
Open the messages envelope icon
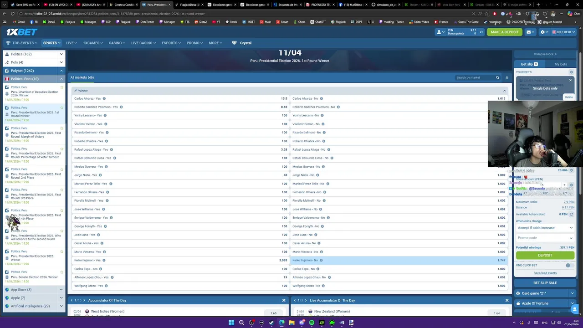[x=529, y=32]
